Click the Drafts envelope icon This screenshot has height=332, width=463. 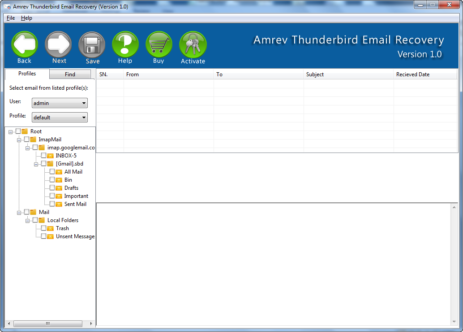[x=59, y=188]
